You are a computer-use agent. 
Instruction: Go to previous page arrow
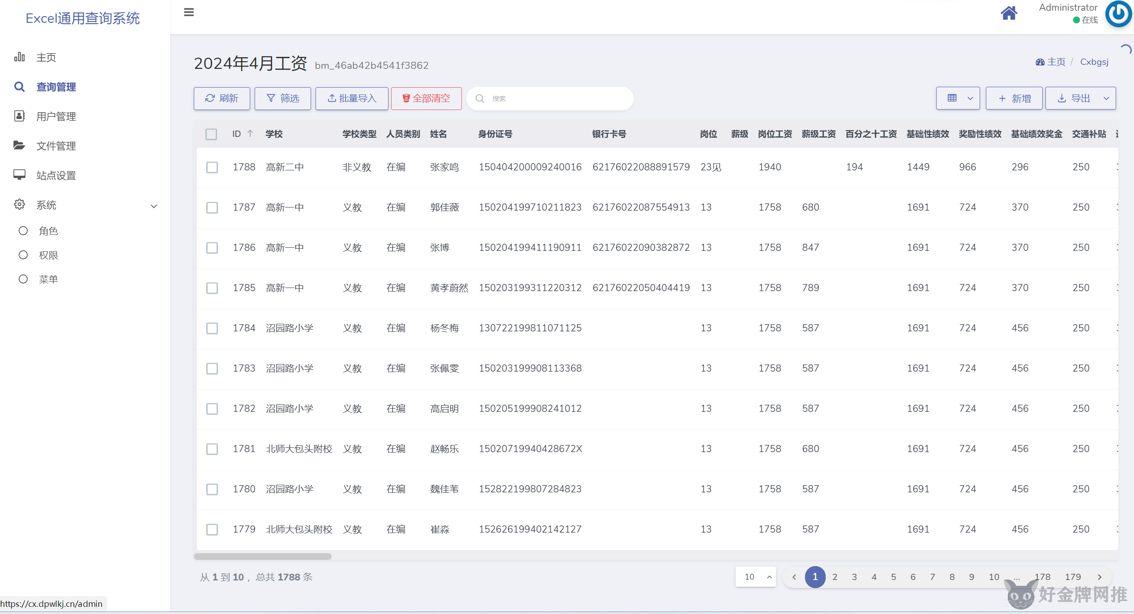[794, 577]
